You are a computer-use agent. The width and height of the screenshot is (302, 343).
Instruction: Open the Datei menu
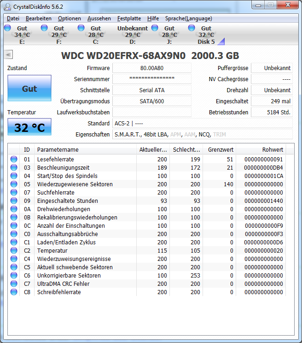(x=13, y=18)
